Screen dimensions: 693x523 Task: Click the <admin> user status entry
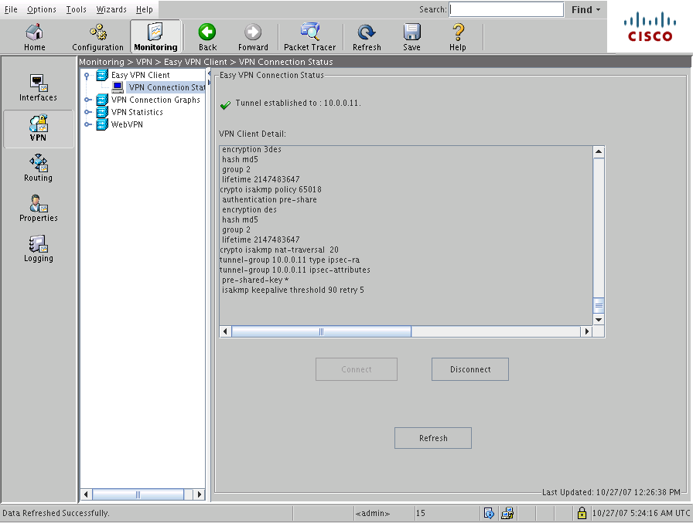tap(373, 513)
